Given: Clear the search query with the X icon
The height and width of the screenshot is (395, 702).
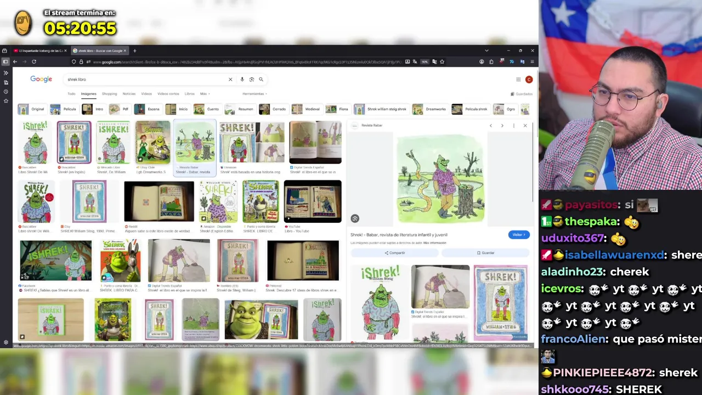Looking at the screenshot, I should 230,80.
